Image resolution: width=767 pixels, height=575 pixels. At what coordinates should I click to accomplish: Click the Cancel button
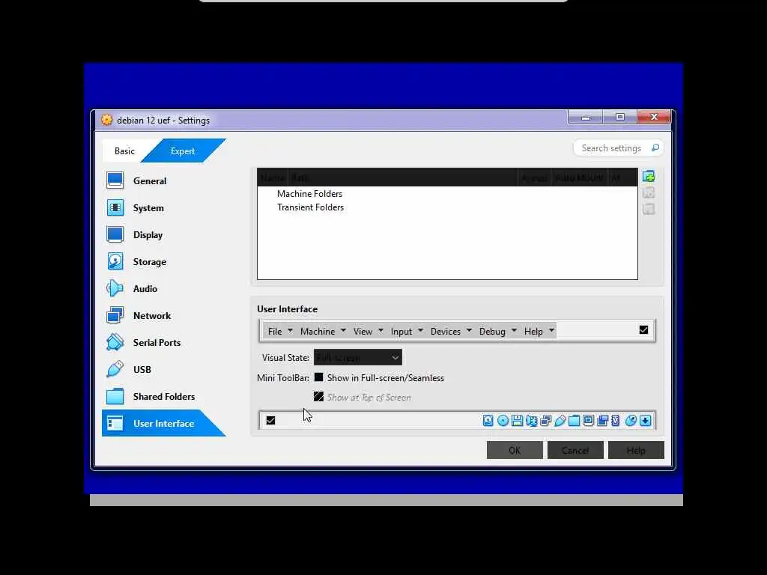(x=575, y=450)
